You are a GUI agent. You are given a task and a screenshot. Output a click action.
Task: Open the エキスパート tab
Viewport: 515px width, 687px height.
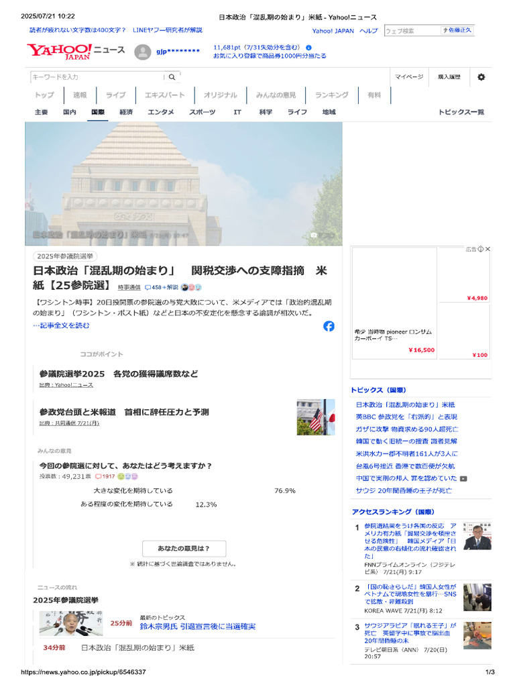(165, 95)
